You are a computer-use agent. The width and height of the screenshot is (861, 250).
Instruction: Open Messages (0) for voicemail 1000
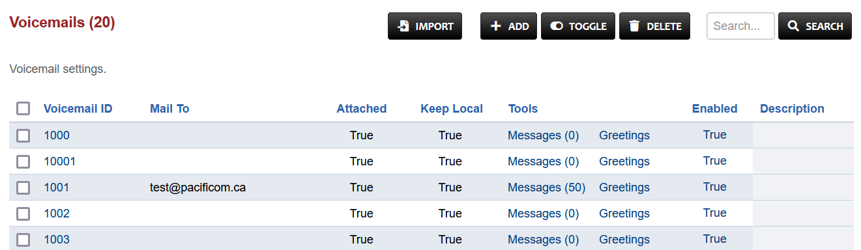pos(544,135)
